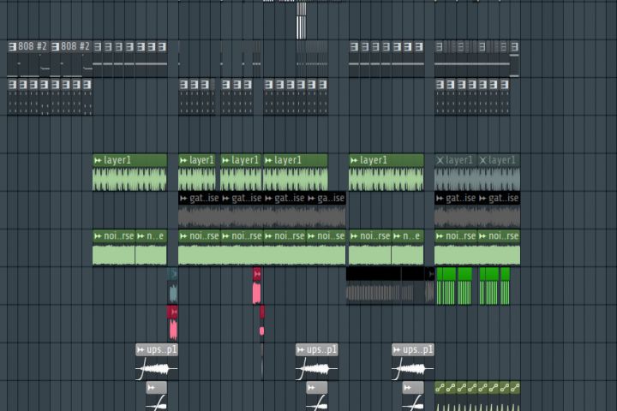The height and width of the screenshot is (411, 617).
Task: Select the first ups..p1 sweep clip
Action: click(157, 361)
